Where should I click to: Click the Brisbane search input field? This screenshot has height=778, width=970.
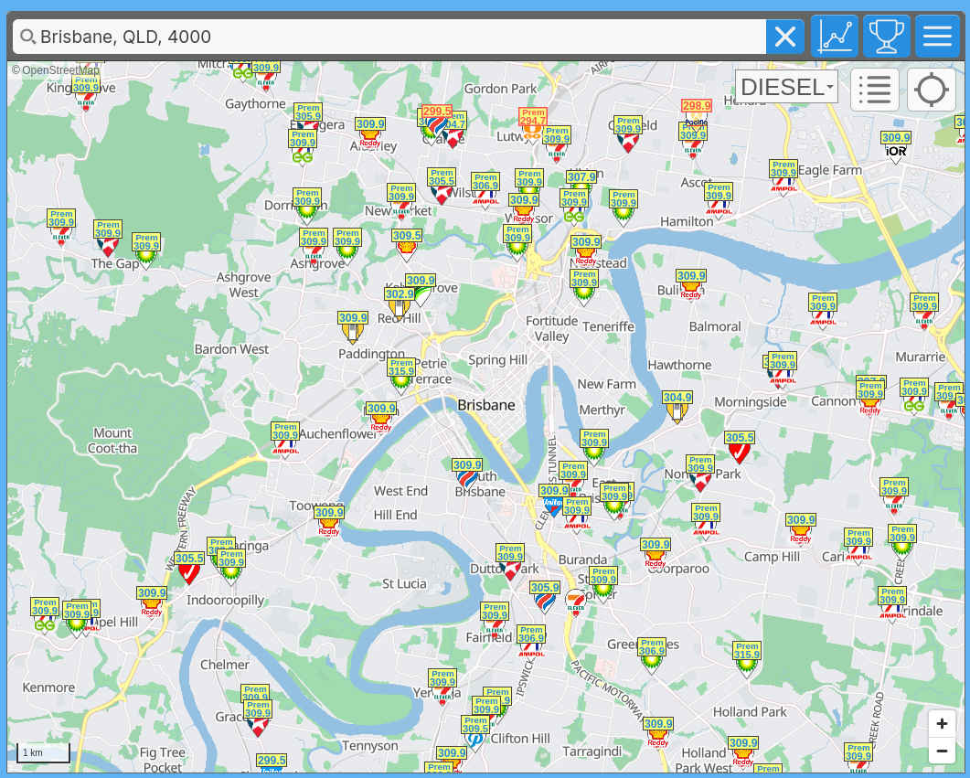pos(389,37)
